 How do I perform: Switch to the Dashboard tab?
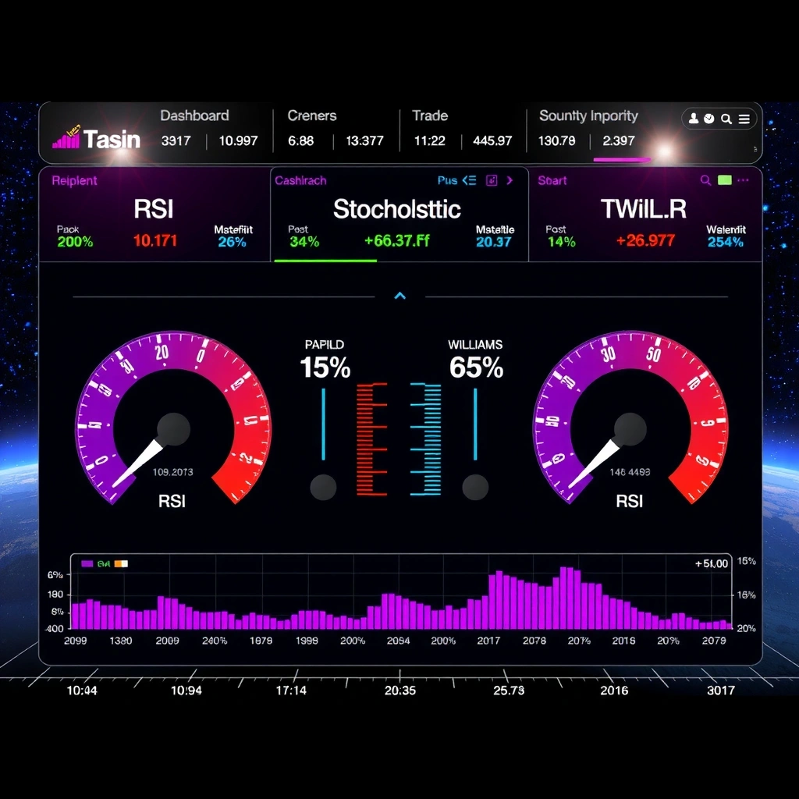(194, 115)
